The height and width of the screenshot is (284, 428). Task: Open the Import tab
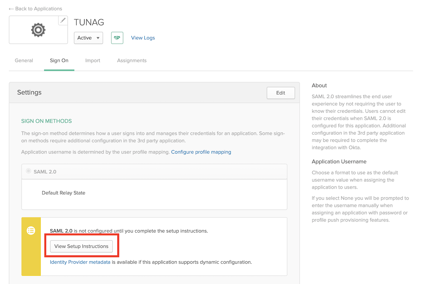(x=93, y=60)
